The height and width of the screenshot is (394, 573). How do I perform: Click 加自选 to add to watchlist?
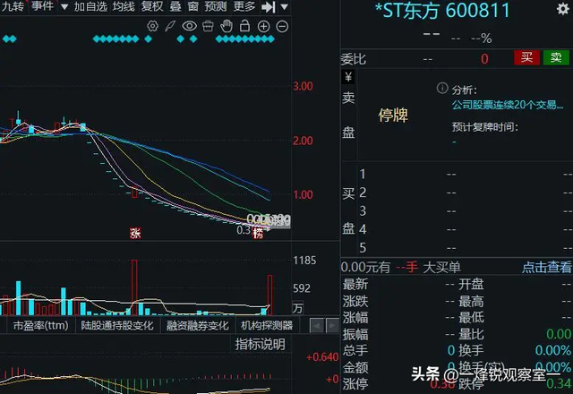click(90, 6)
